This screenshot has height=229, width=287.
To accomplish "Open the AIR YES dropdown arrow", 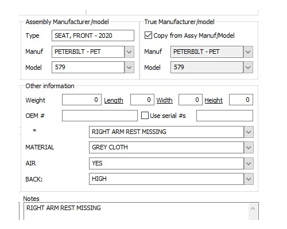I will [x=249, y=163].
